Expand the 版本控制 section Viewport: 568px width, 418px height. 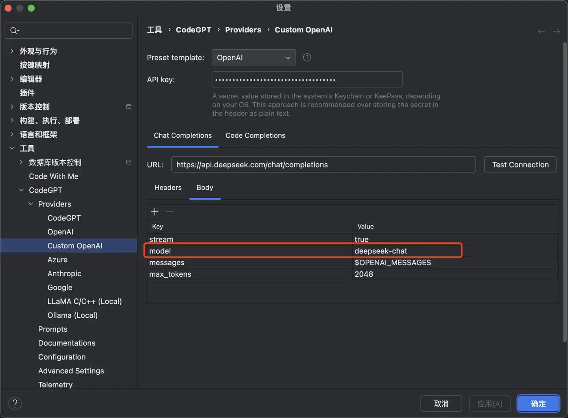(12, 107)
